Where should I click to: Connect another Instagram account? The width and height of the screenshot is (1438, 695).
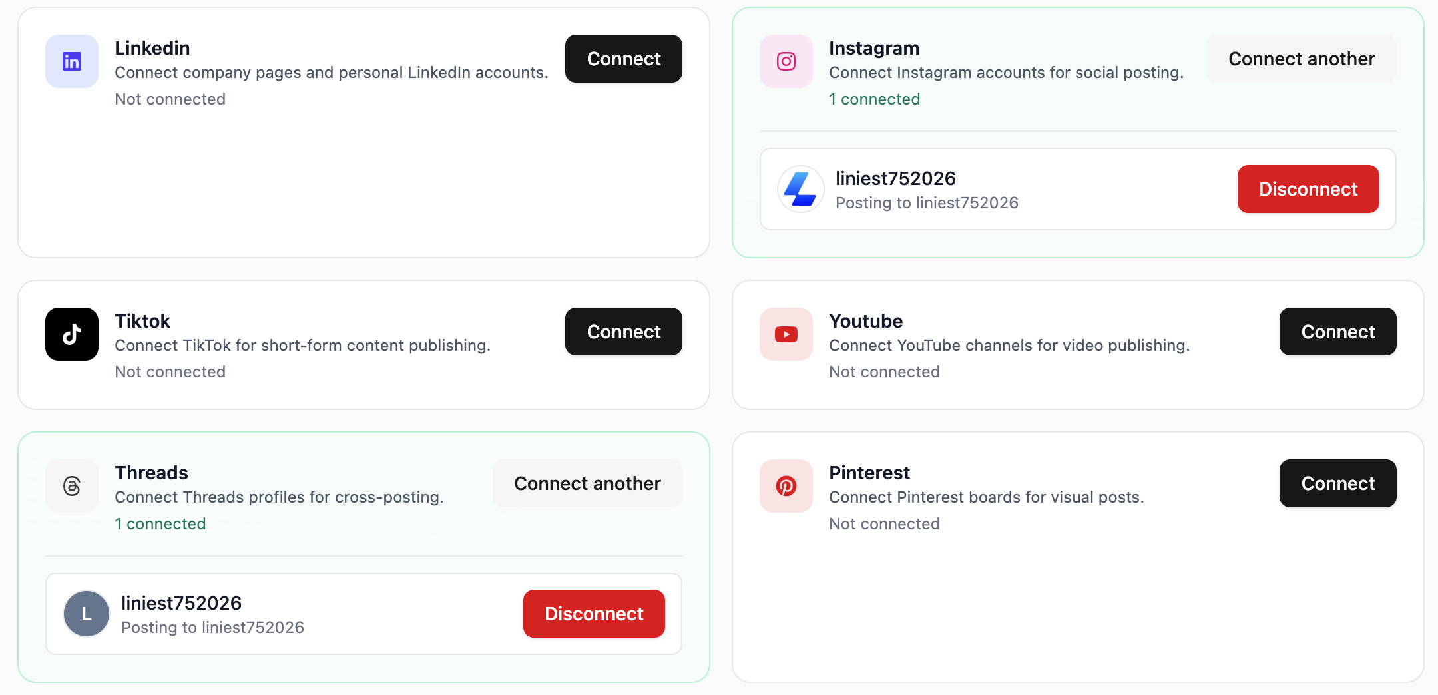click(x=1301, y=59)
